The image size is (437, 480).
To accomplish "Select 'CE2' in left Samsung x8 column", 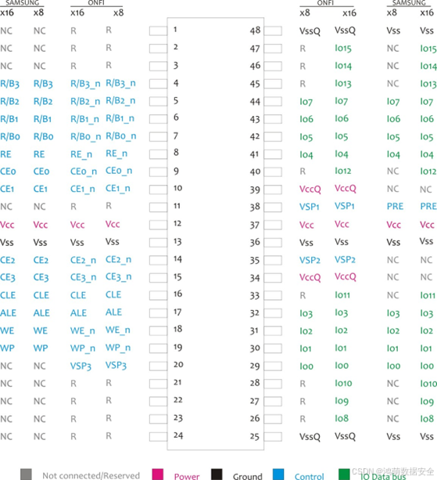I will [41, 260].
